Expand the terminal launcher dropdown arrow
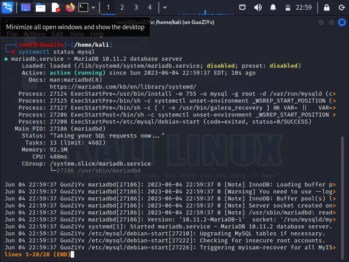 point(93,7)
